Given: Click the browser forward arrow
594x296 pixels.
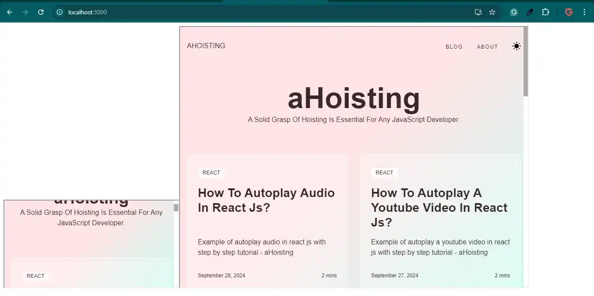Looking at the screenshot, I should (25, 12).
